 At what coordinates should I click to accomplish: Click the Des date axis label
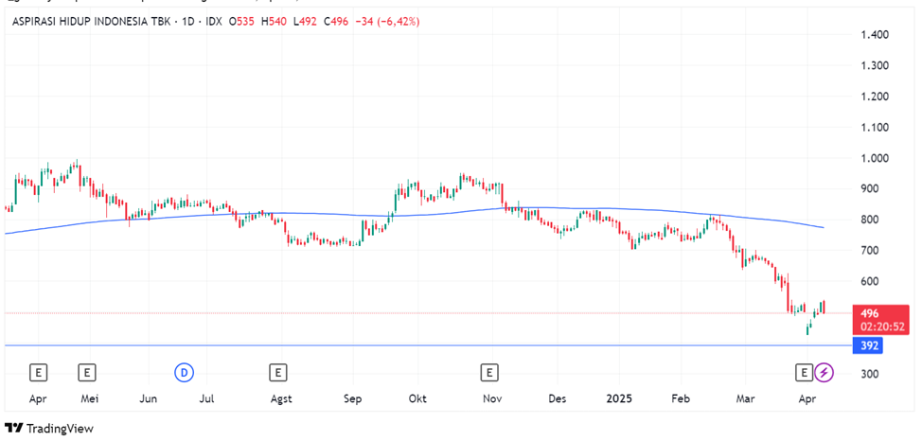[x=557, y=398]
